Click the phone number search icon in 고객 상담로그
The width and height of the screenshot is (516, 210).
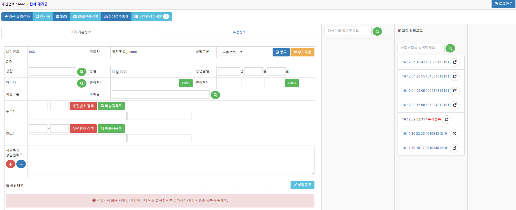coord(450,48)
